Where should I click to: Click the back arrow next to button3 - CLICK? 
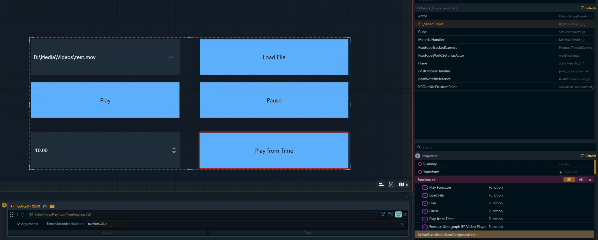click(x=13, y=206)
